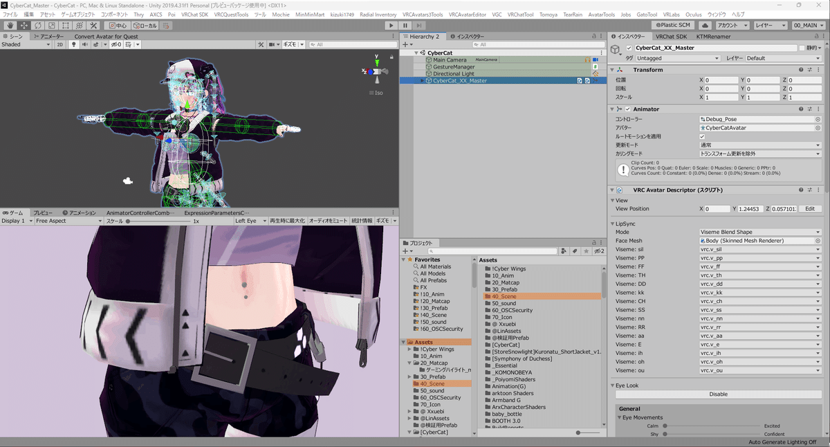This screenshot has width=830, height=447.
Task: Toggle Maximize On Play in Game view
Action: point(286,221)
